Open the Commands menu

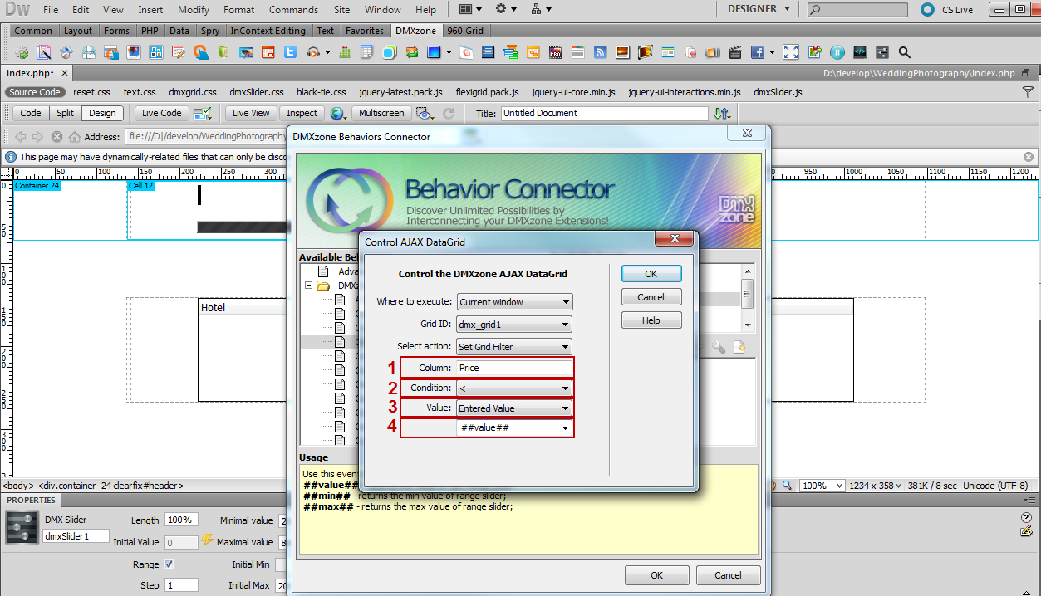[x=293, y=10]
